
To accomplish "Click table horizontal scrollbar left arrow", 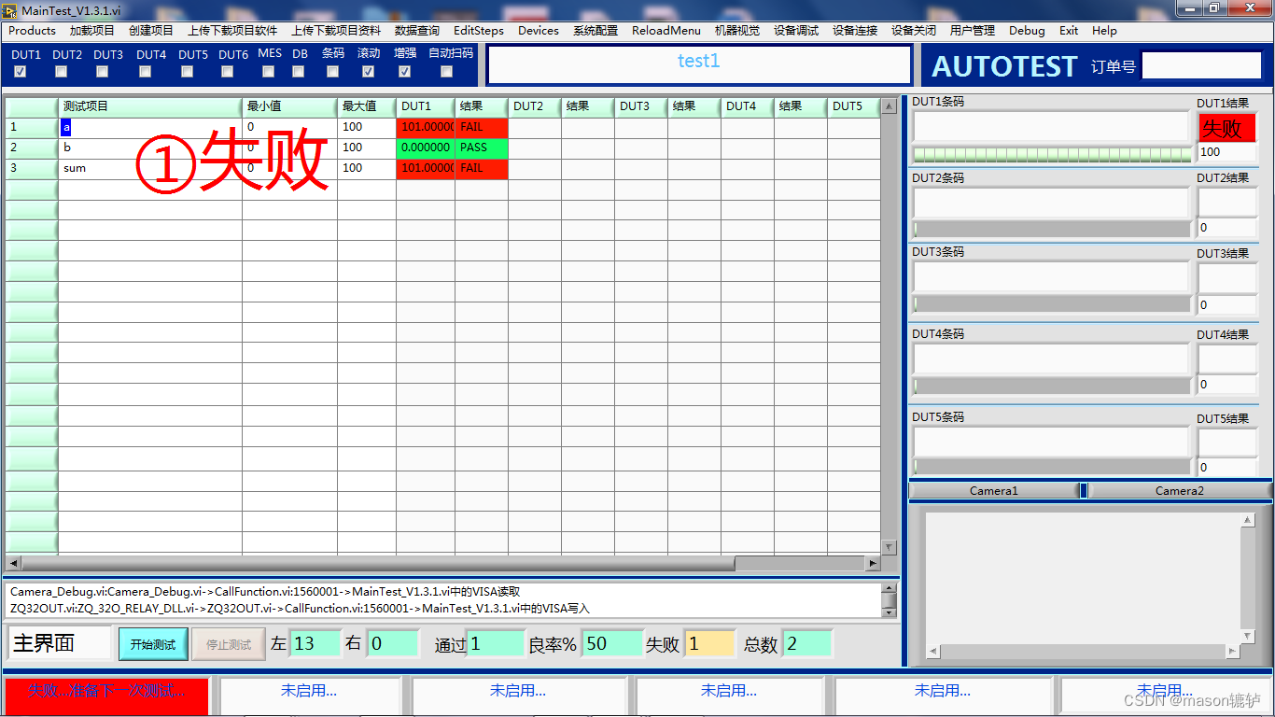I will coord(13,563).
